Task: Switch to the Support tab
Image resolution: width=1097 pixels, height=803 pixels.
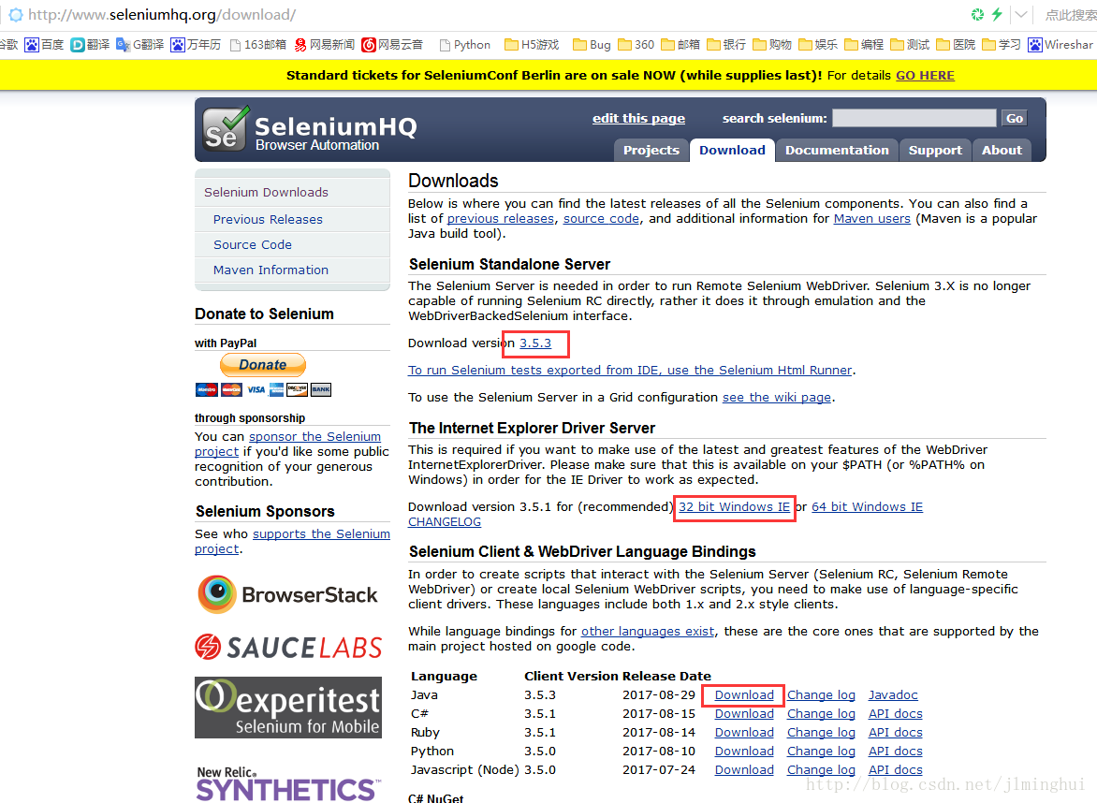Action: [x=935, y=150]
